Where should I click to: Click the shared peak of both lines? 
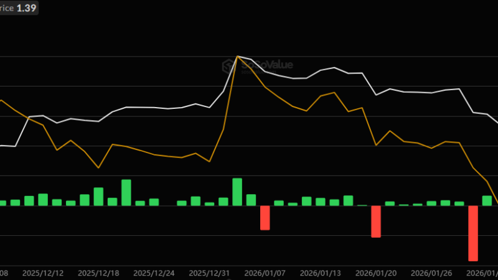tap(238, 56)
